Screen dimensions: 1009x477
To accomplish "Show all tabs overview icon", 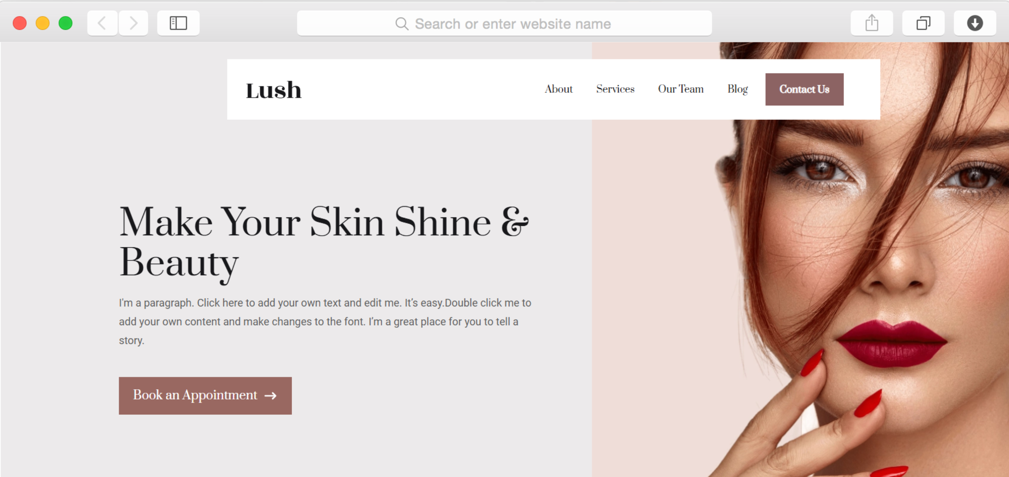I will click(923, 23).
